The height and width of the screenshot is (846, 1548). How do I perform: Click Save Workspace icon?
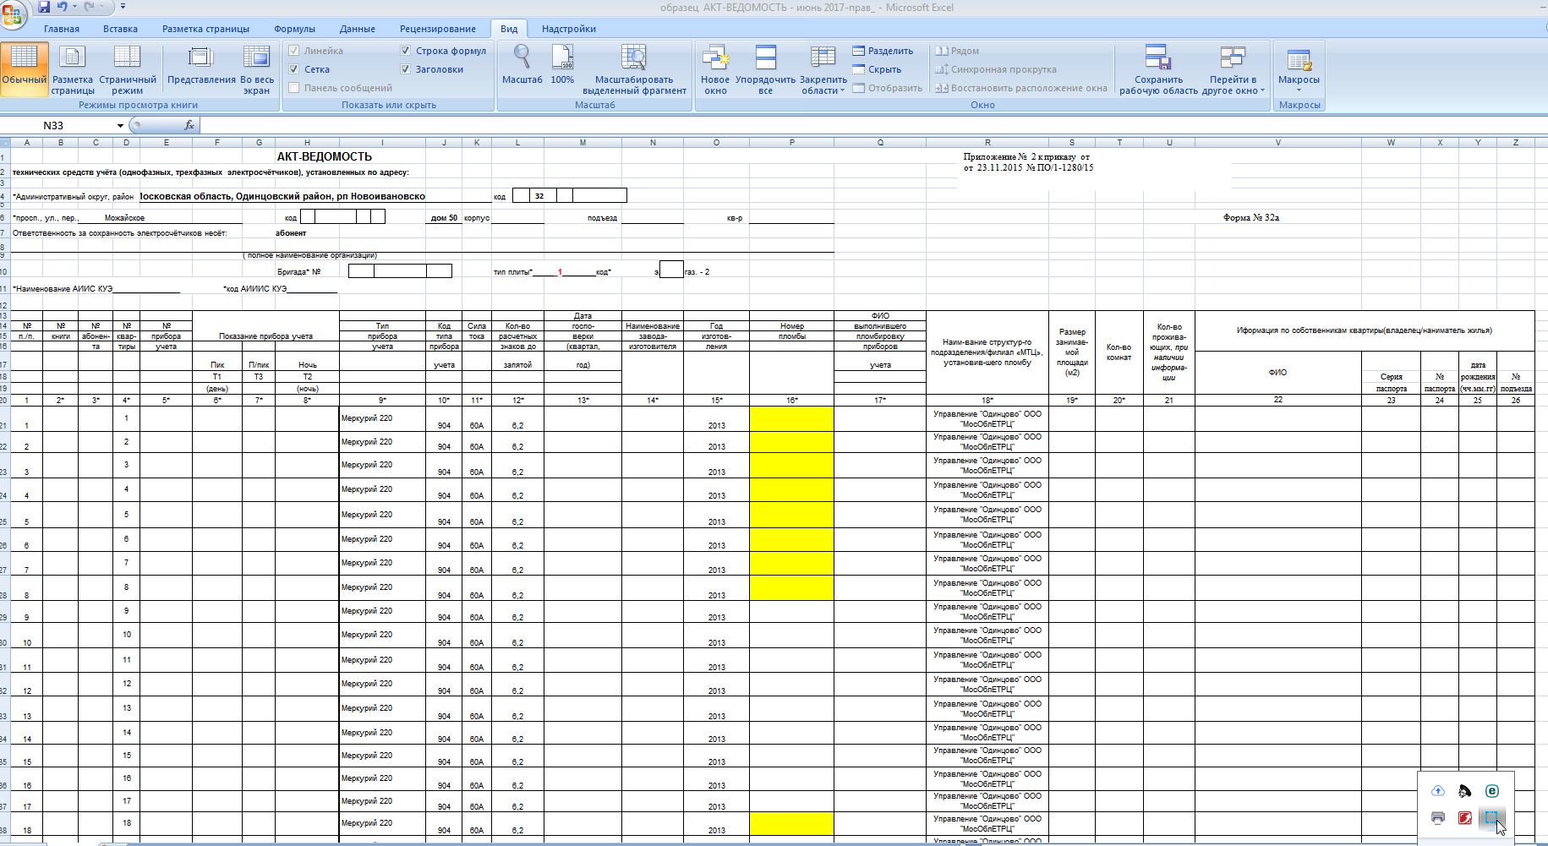tap(1157, 58)
